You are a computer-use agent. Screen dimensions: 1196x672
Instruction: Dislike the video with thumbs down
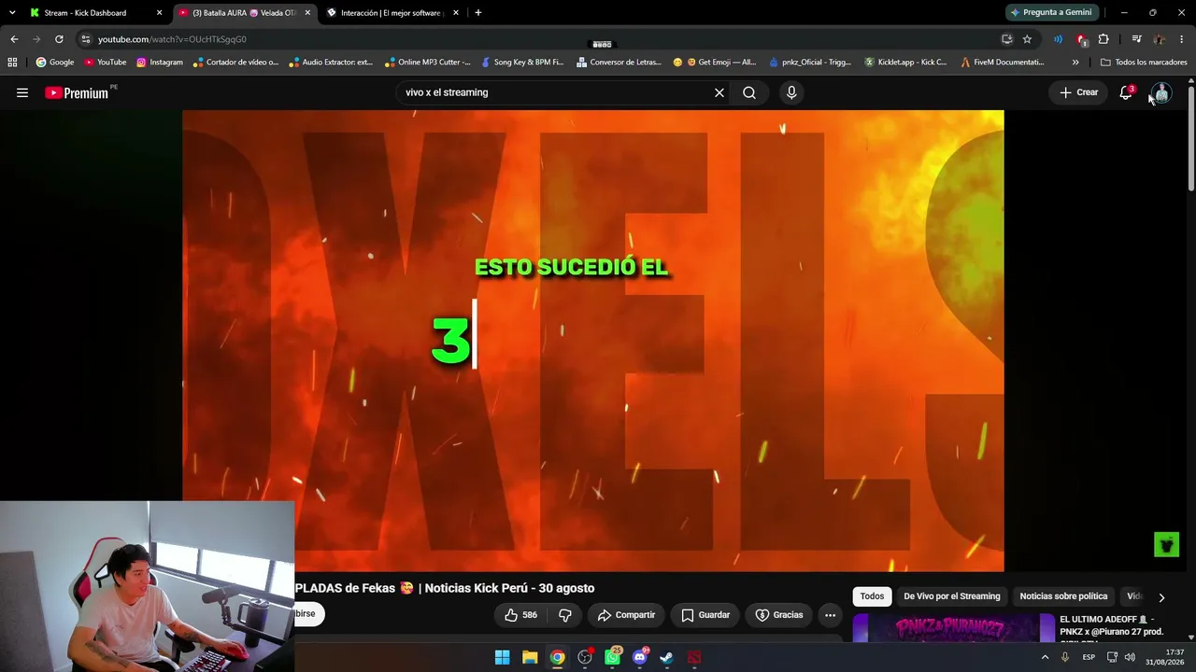click(564, 615)
